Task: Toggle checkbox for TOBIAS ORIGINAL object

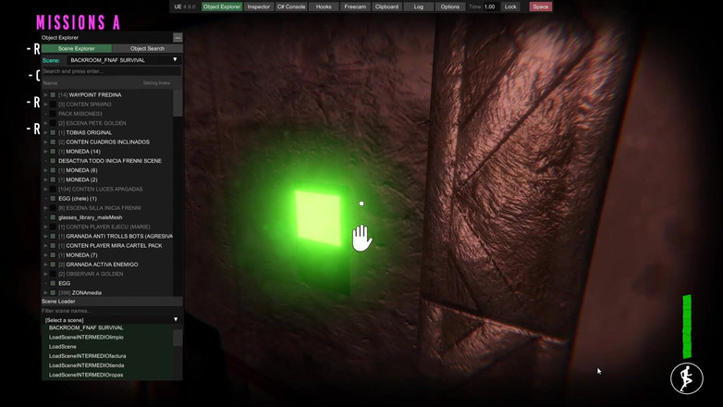Action: click(x=53, y=132)
